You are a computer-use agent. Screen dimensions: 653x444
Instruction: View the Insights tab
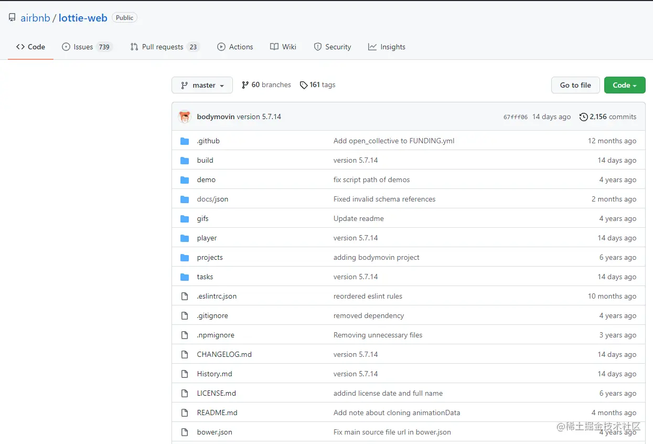387,47
